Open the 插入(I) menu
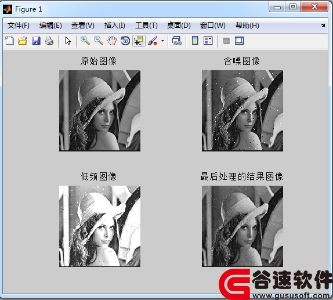Viewport: 333px width, 300px height. click(115, 26)
